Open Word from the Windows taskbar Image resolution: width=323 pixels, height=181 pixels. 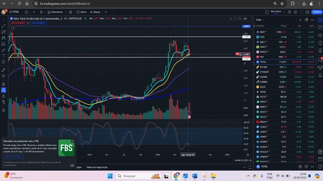point(195,176)
